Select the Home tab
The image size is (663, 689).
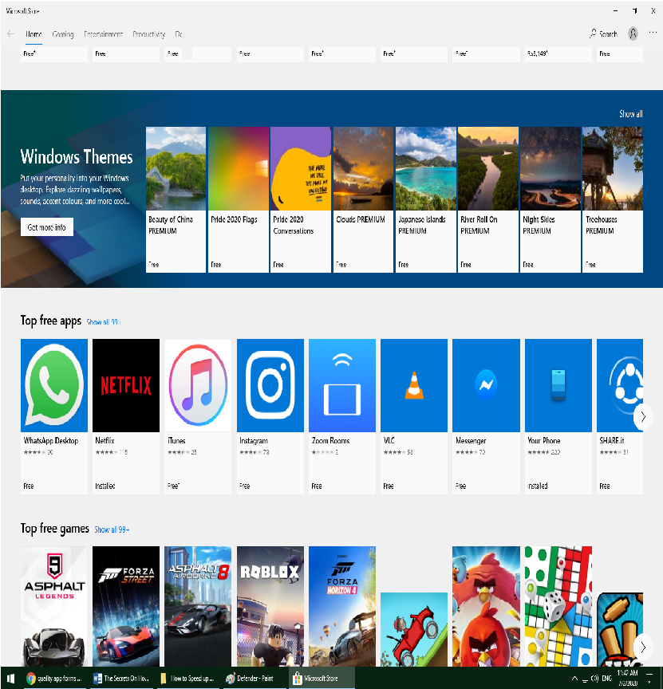point(34,34)
